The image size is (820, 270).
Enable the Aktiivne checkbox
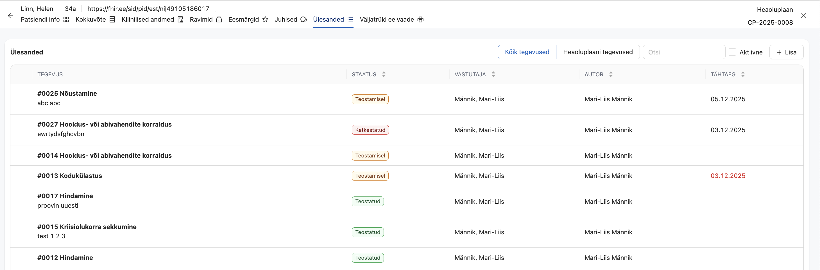tap(732, 52)
